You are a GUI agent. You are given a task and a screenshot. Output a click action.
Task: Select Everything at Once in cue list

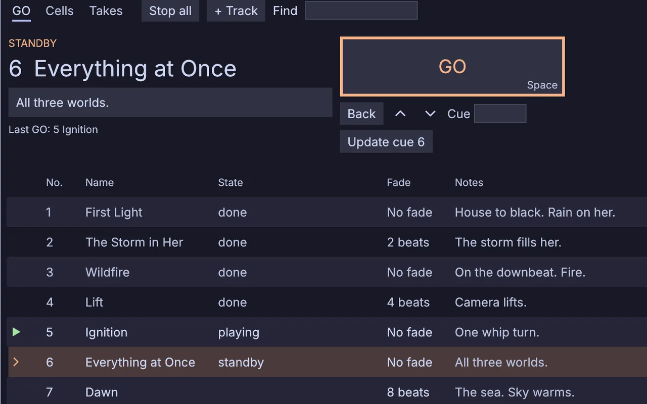pyautogui.click(x=140, y=362)
